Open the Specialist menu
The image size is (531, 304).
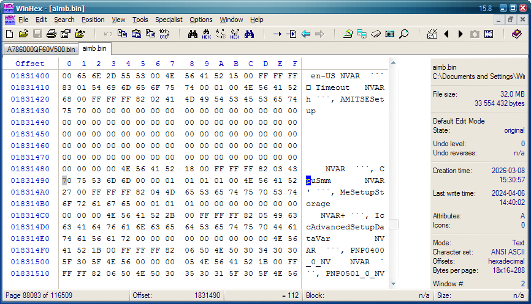point(169,20)
